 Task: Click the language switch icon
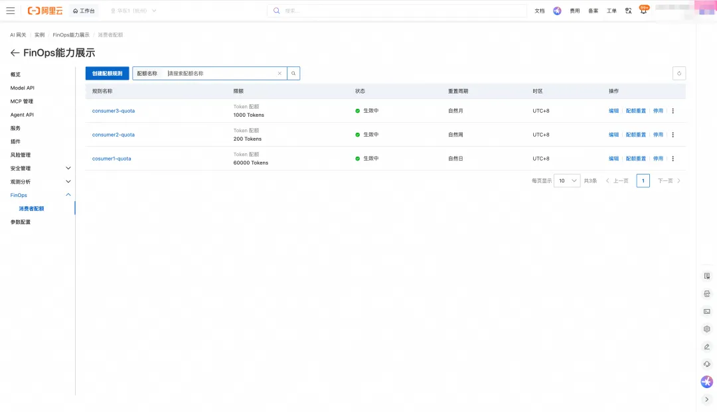628,11
